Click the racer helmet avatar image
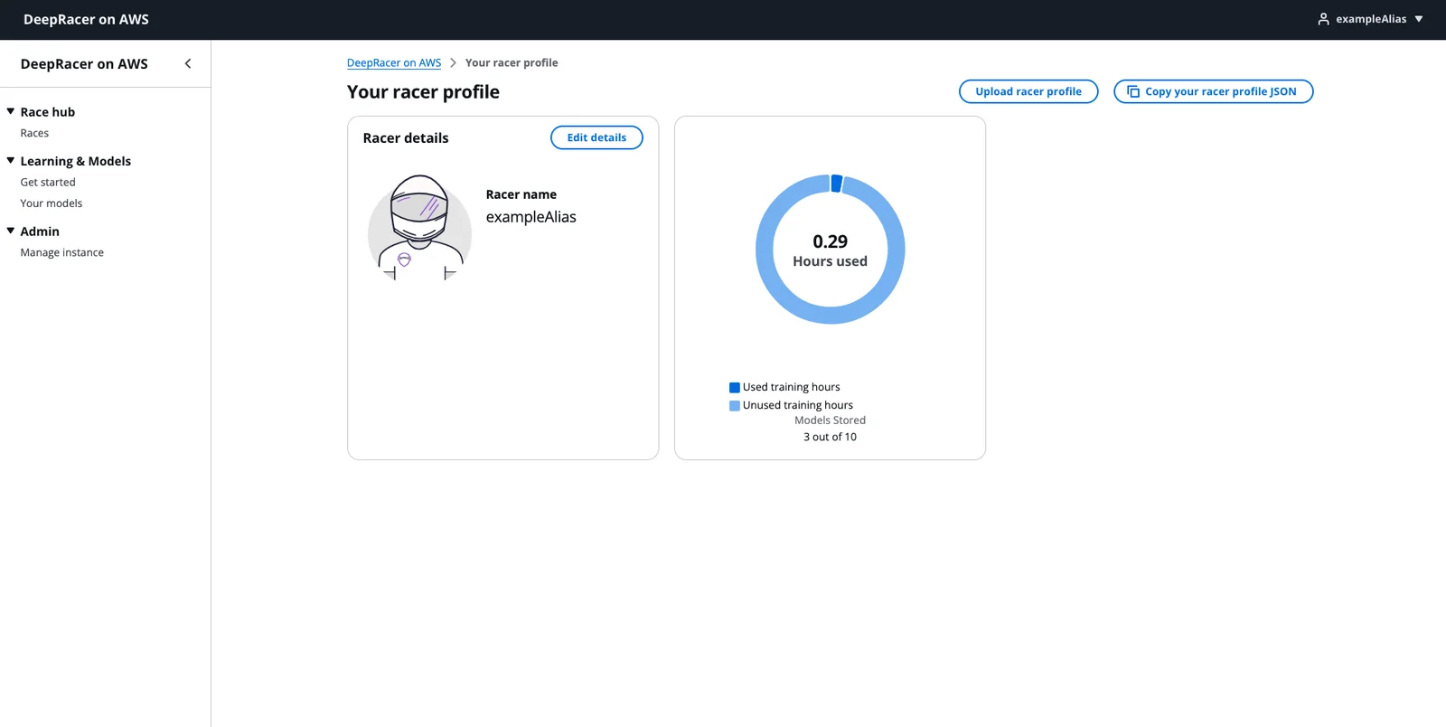1446x727 pixels. click(419, 228)
